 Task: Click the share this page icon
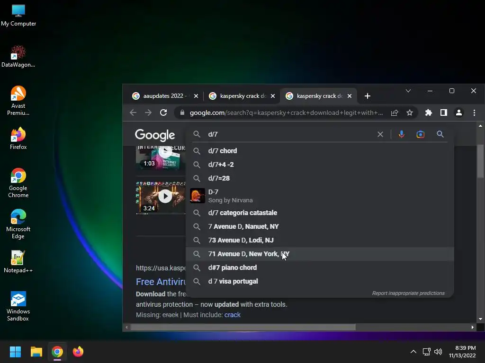pyautogui.click(x=395, y=112)
